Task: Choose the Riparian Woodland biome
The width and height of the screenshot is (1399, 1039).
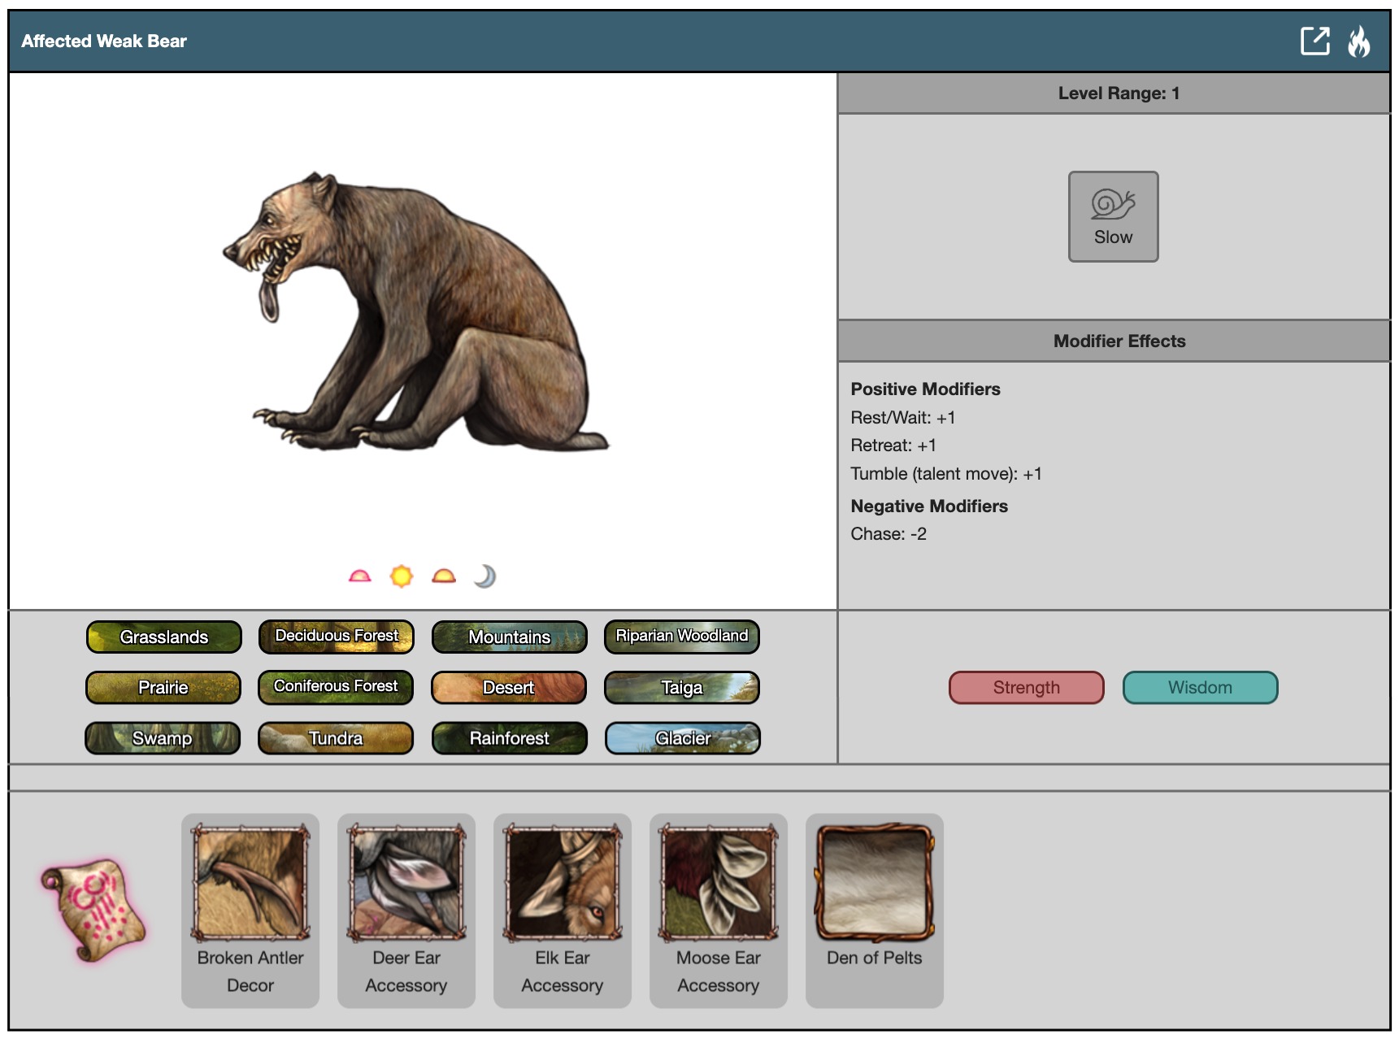Action: click(x=681, y=637)
